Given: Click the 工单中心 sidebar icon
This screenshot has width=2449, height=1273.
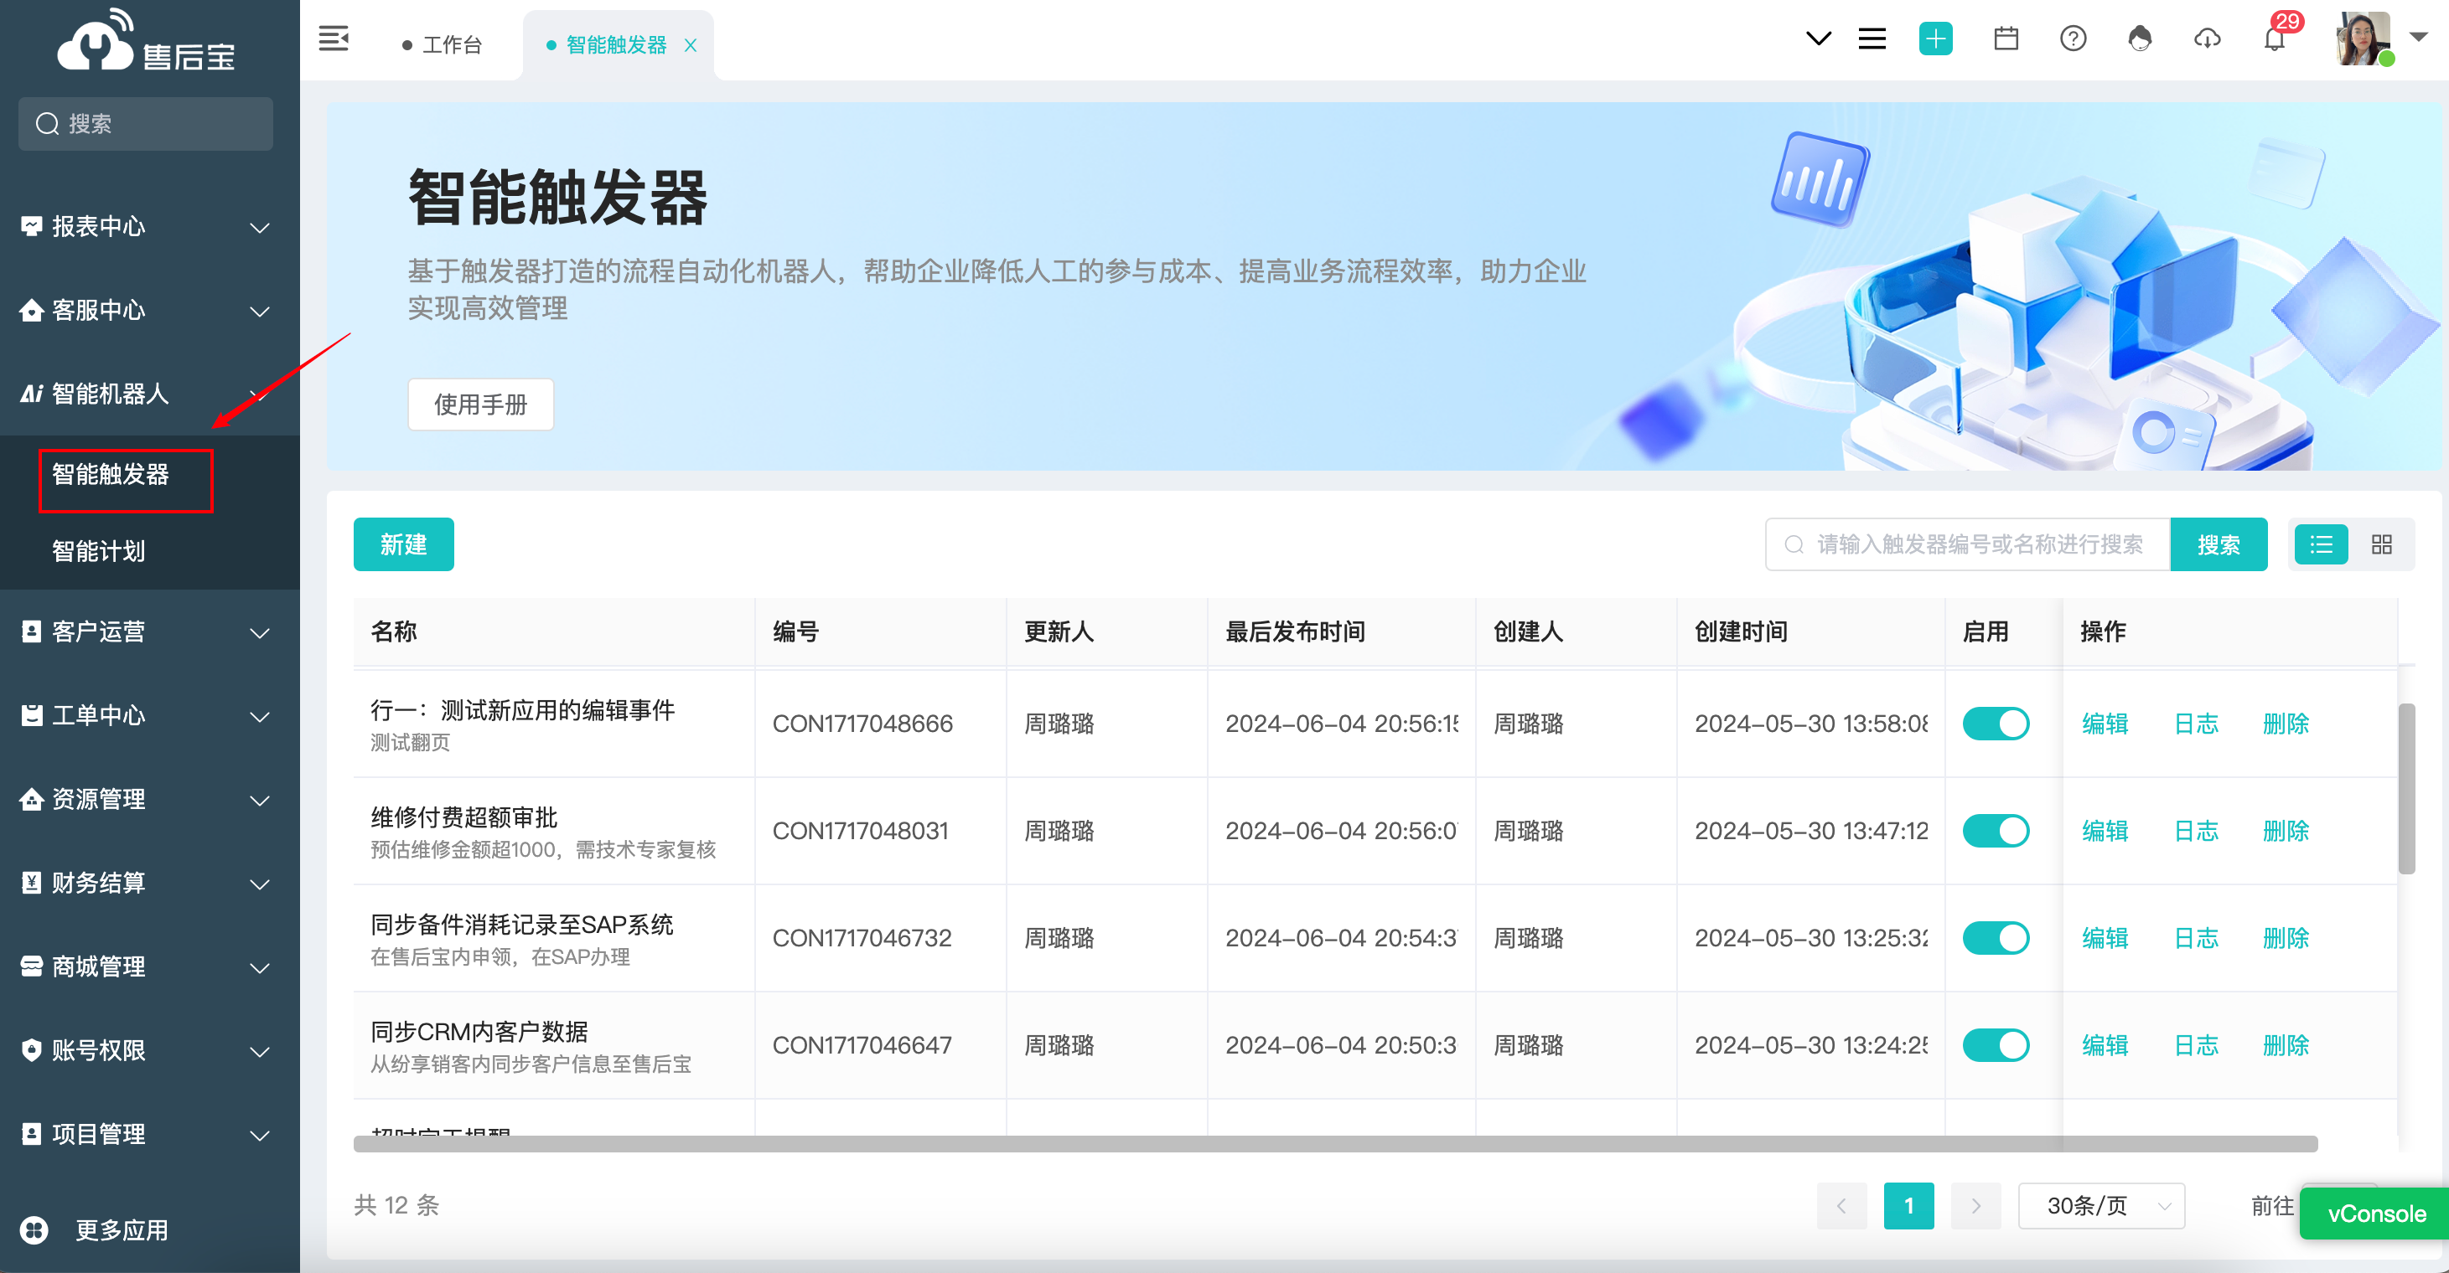Looking at the screenshot, I should tap(31, 715).
